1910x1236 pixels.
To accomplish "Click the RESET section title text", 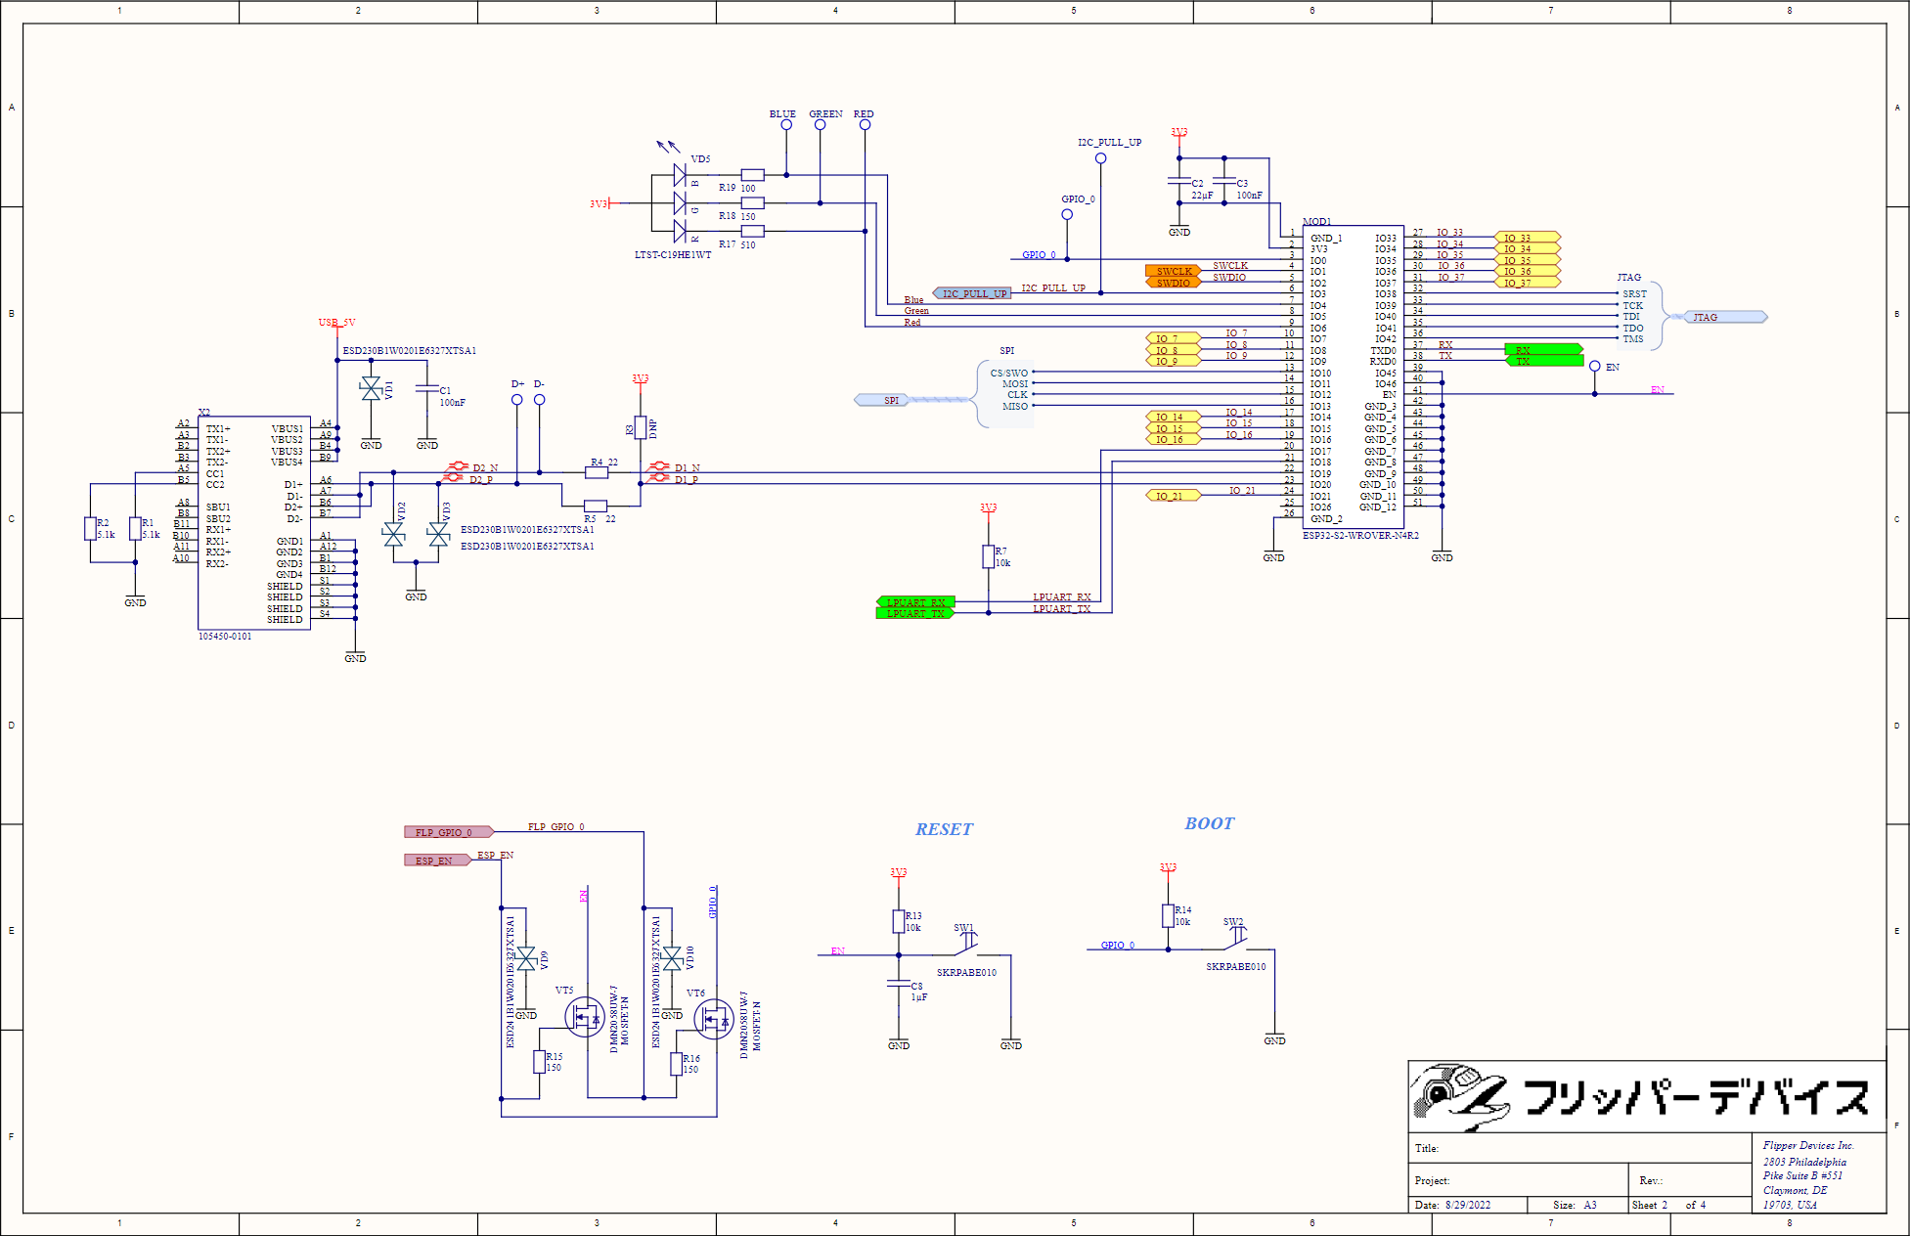I will [x=943, y=829].
